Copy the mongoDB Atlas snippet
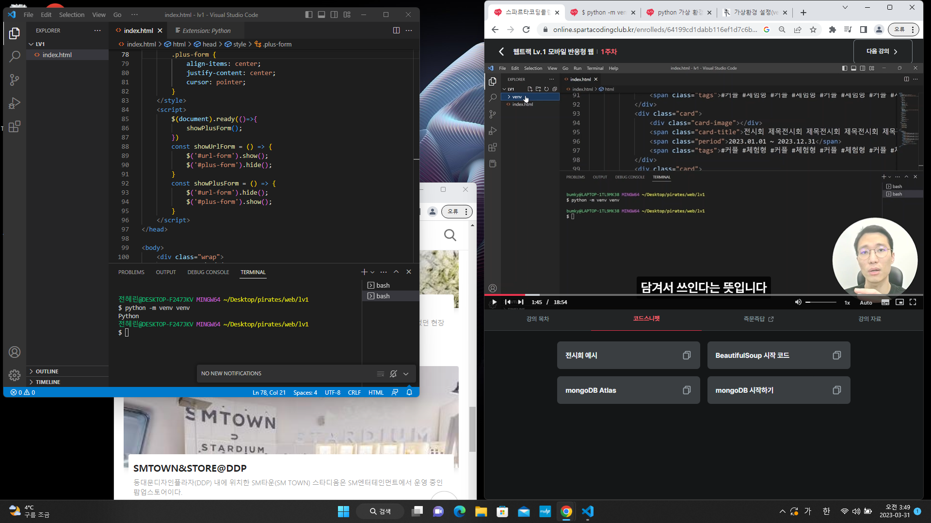Viewport: 931px width, 523px height. 687,390
